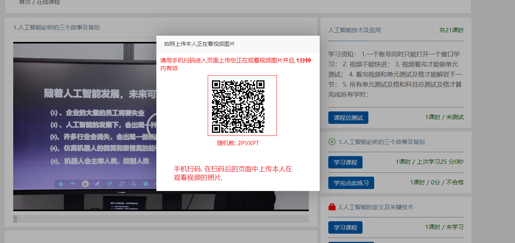515x243 pixels.
Task: Open the 课程总测试 course test
Action: click(x=348, y=118)
